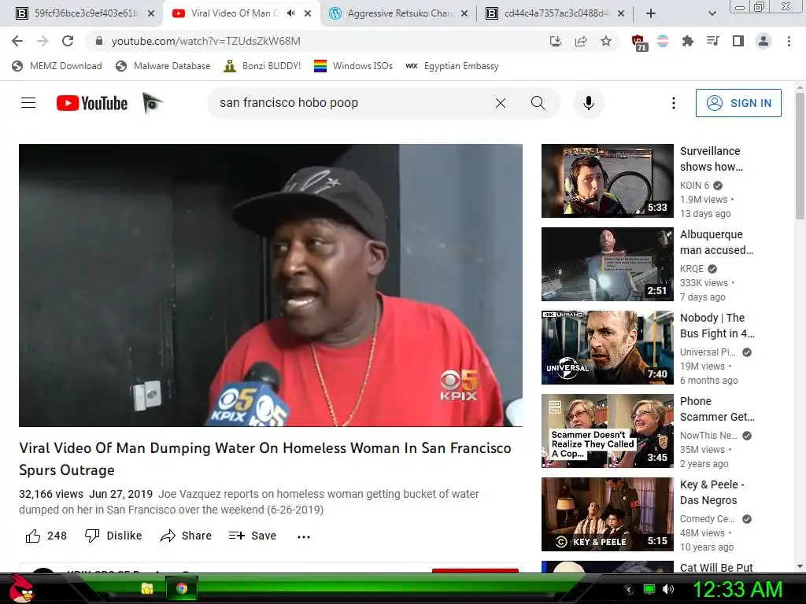Click the Share button below video

coord(186,536)
